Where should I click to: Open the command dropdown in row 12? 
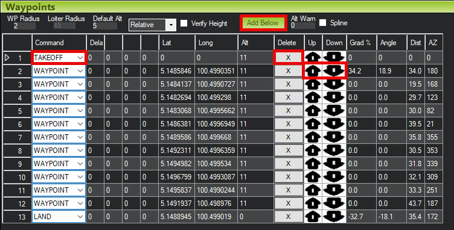coord(80,203)
